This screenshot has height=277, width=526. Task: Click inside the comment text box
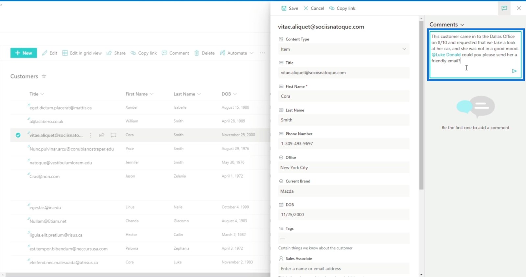pyautogui.click(x=475, y=54)
